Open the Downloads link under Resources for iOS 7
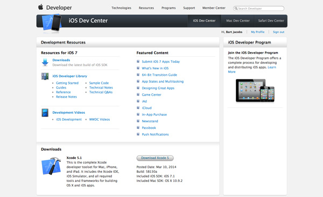 [61, 60]
